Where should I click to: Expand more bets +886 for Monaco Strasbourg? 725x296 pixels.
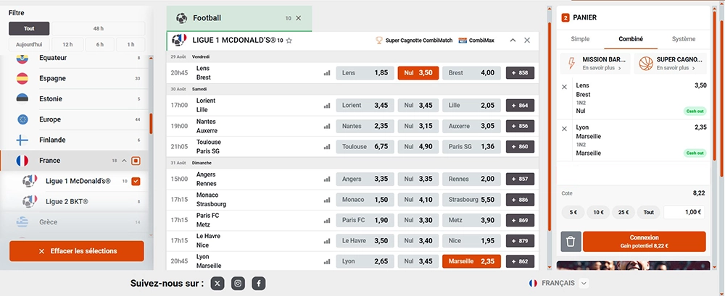(520, 200)
